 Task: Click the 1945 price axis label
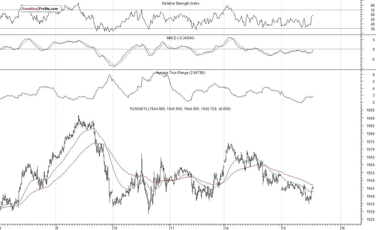[x=371, y=189]
